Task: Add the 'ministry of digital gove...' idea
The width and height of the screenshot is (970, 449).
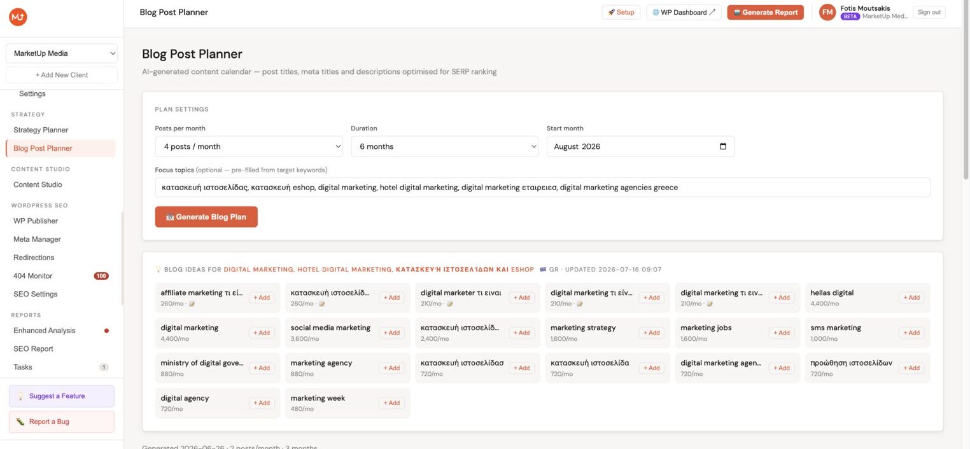Action: tap(262, 368)
